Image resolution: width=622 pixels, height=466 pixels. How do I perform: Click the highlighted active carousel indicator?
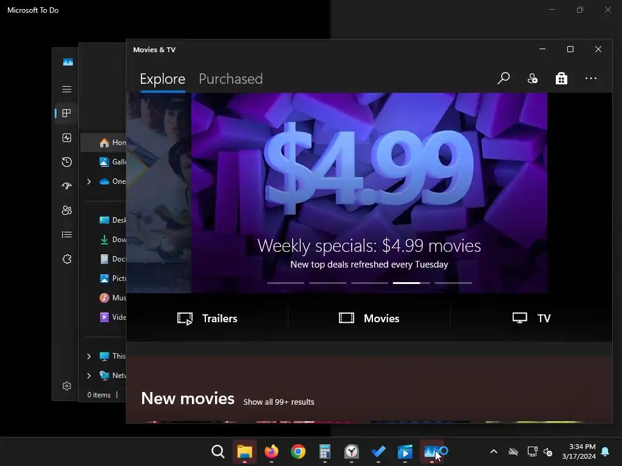click(411, 283)
